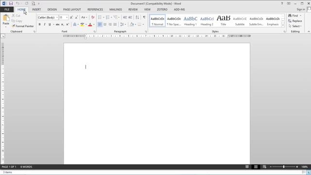Open the font size dropdown
Image resolution: width=311 pixels, height=175 pixels.
67,17
